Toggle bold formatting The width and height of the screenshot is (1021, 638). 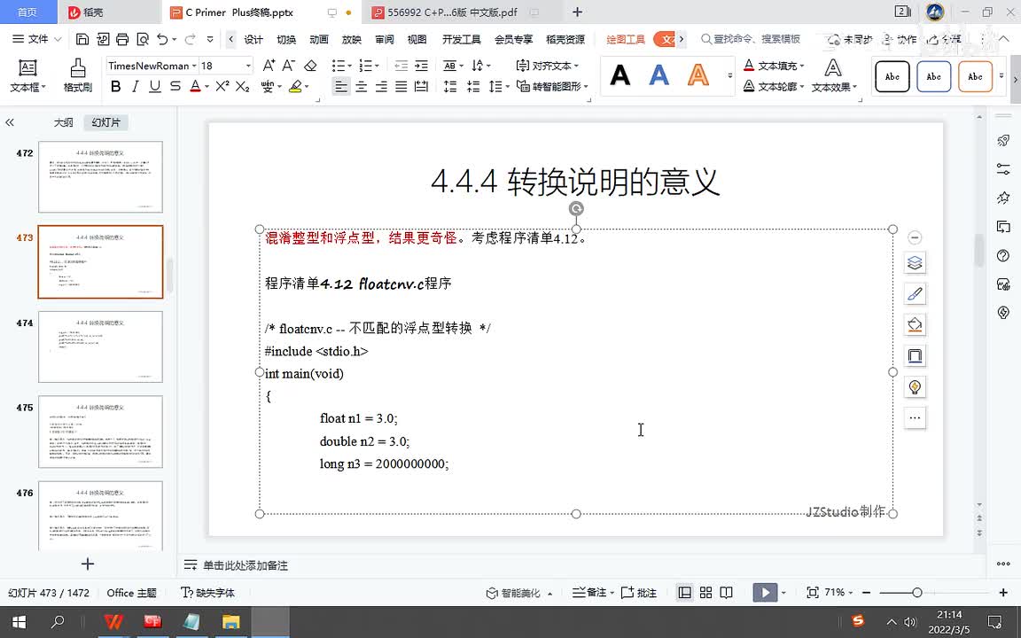[116, 86]
